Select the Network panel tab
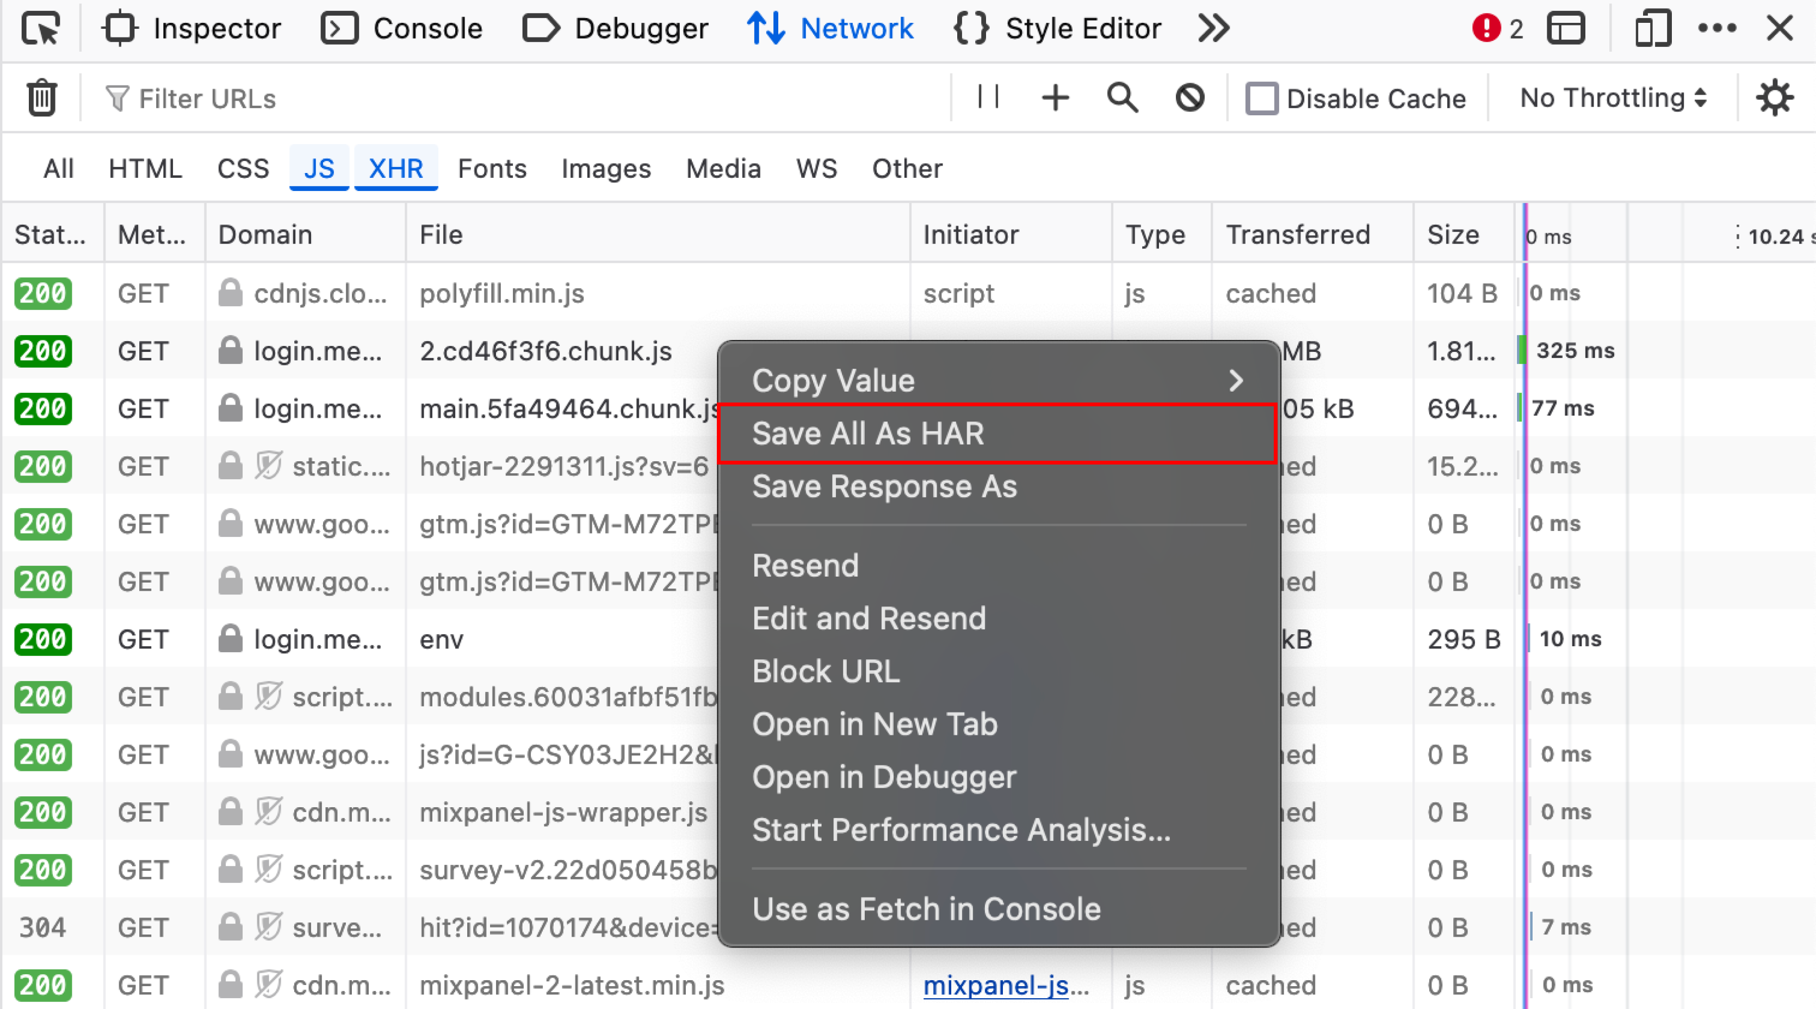The width and height of the screenshot is (1816, 1009). point(830,29)
